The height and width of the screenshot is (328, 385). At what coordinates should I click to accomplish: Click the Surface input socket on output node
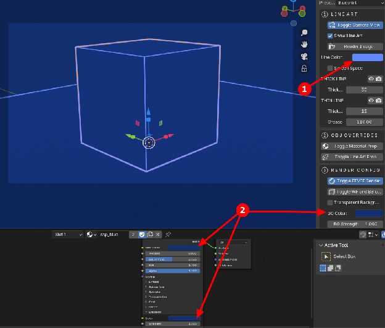point(215,248)
